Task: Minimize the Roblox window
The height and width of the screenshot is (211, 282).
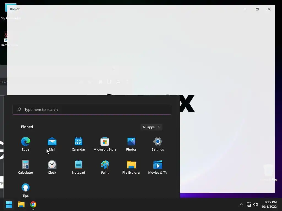Action: click(245, 9)
